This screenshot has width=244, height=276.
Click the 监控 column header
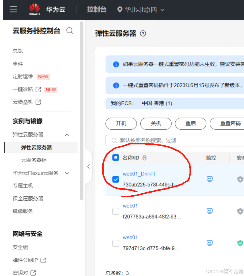(211, 158)
